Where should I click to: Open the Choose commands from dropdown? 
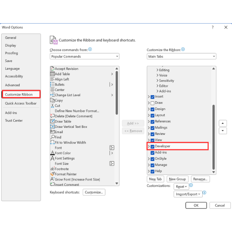84,56
